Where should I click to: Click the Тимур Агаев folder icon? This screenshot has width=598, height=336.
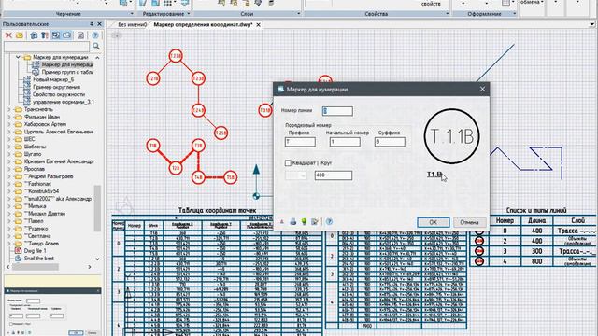(18, 244)
